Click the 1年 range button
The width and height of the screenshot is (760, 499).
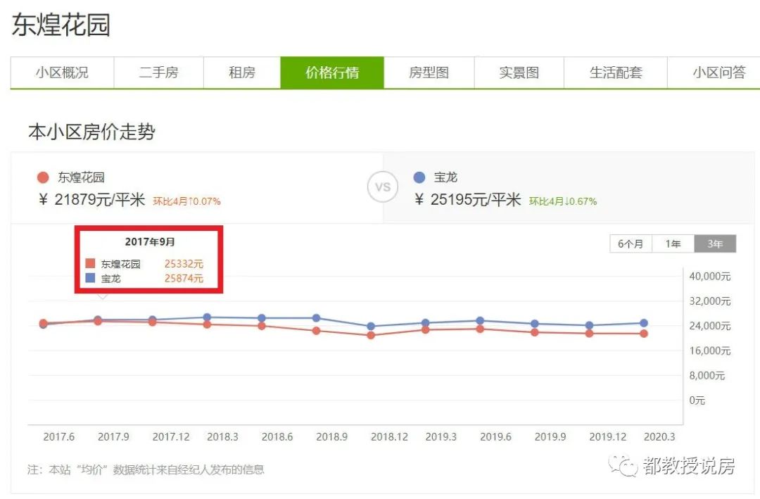[x=673, y=243]
